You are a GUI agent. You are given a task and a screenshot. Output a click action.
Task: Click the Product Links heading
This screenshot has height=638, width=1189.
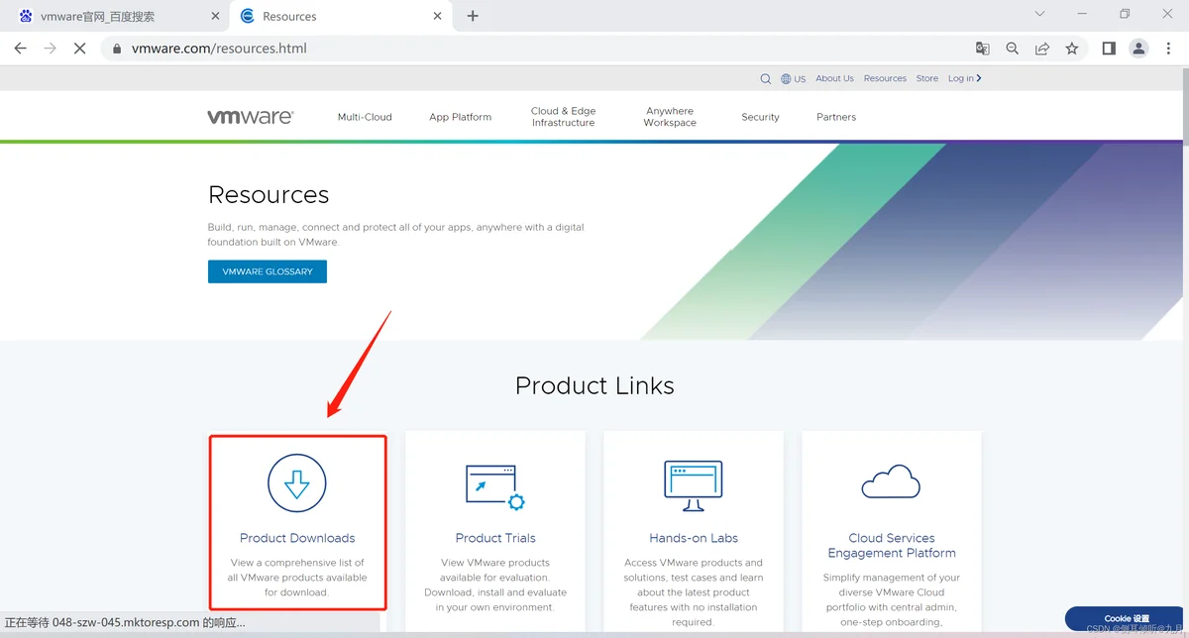594,386
